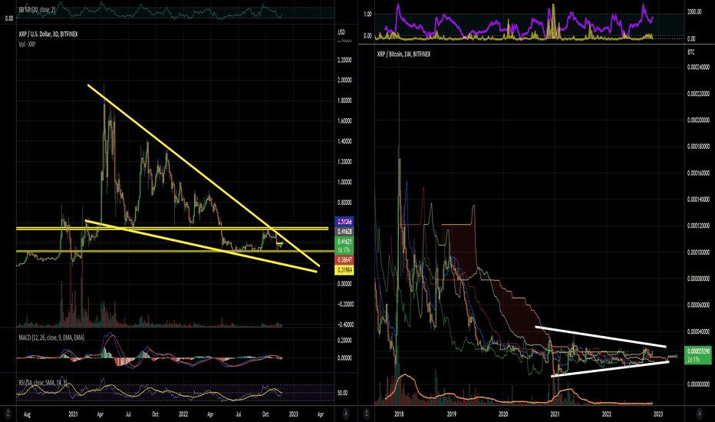Click the red 0.38 price label

point(344,259)
